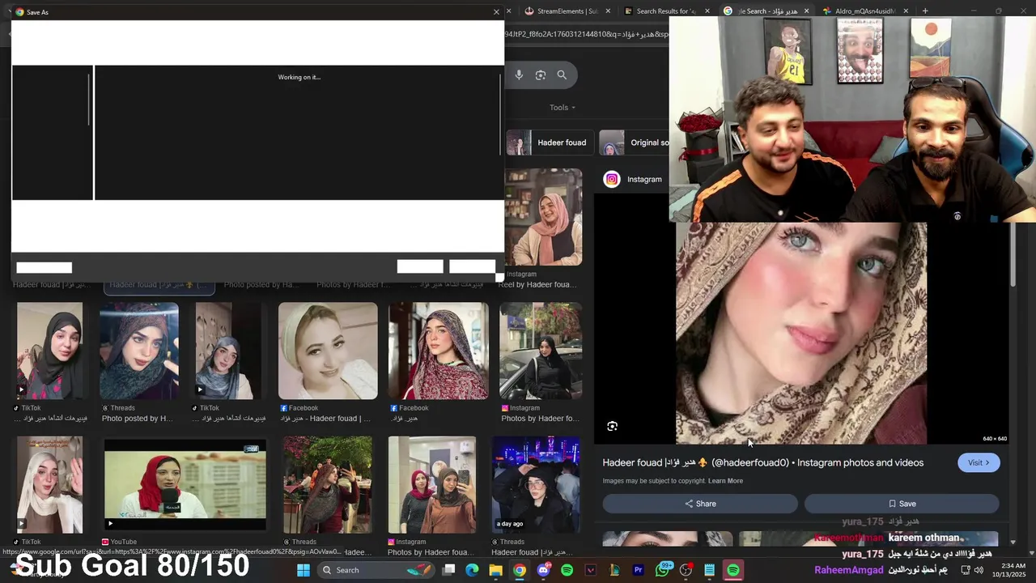Click the Instagram source name above the preview
This screenshot has height=583, width=1036.
[x=644, y=179]
